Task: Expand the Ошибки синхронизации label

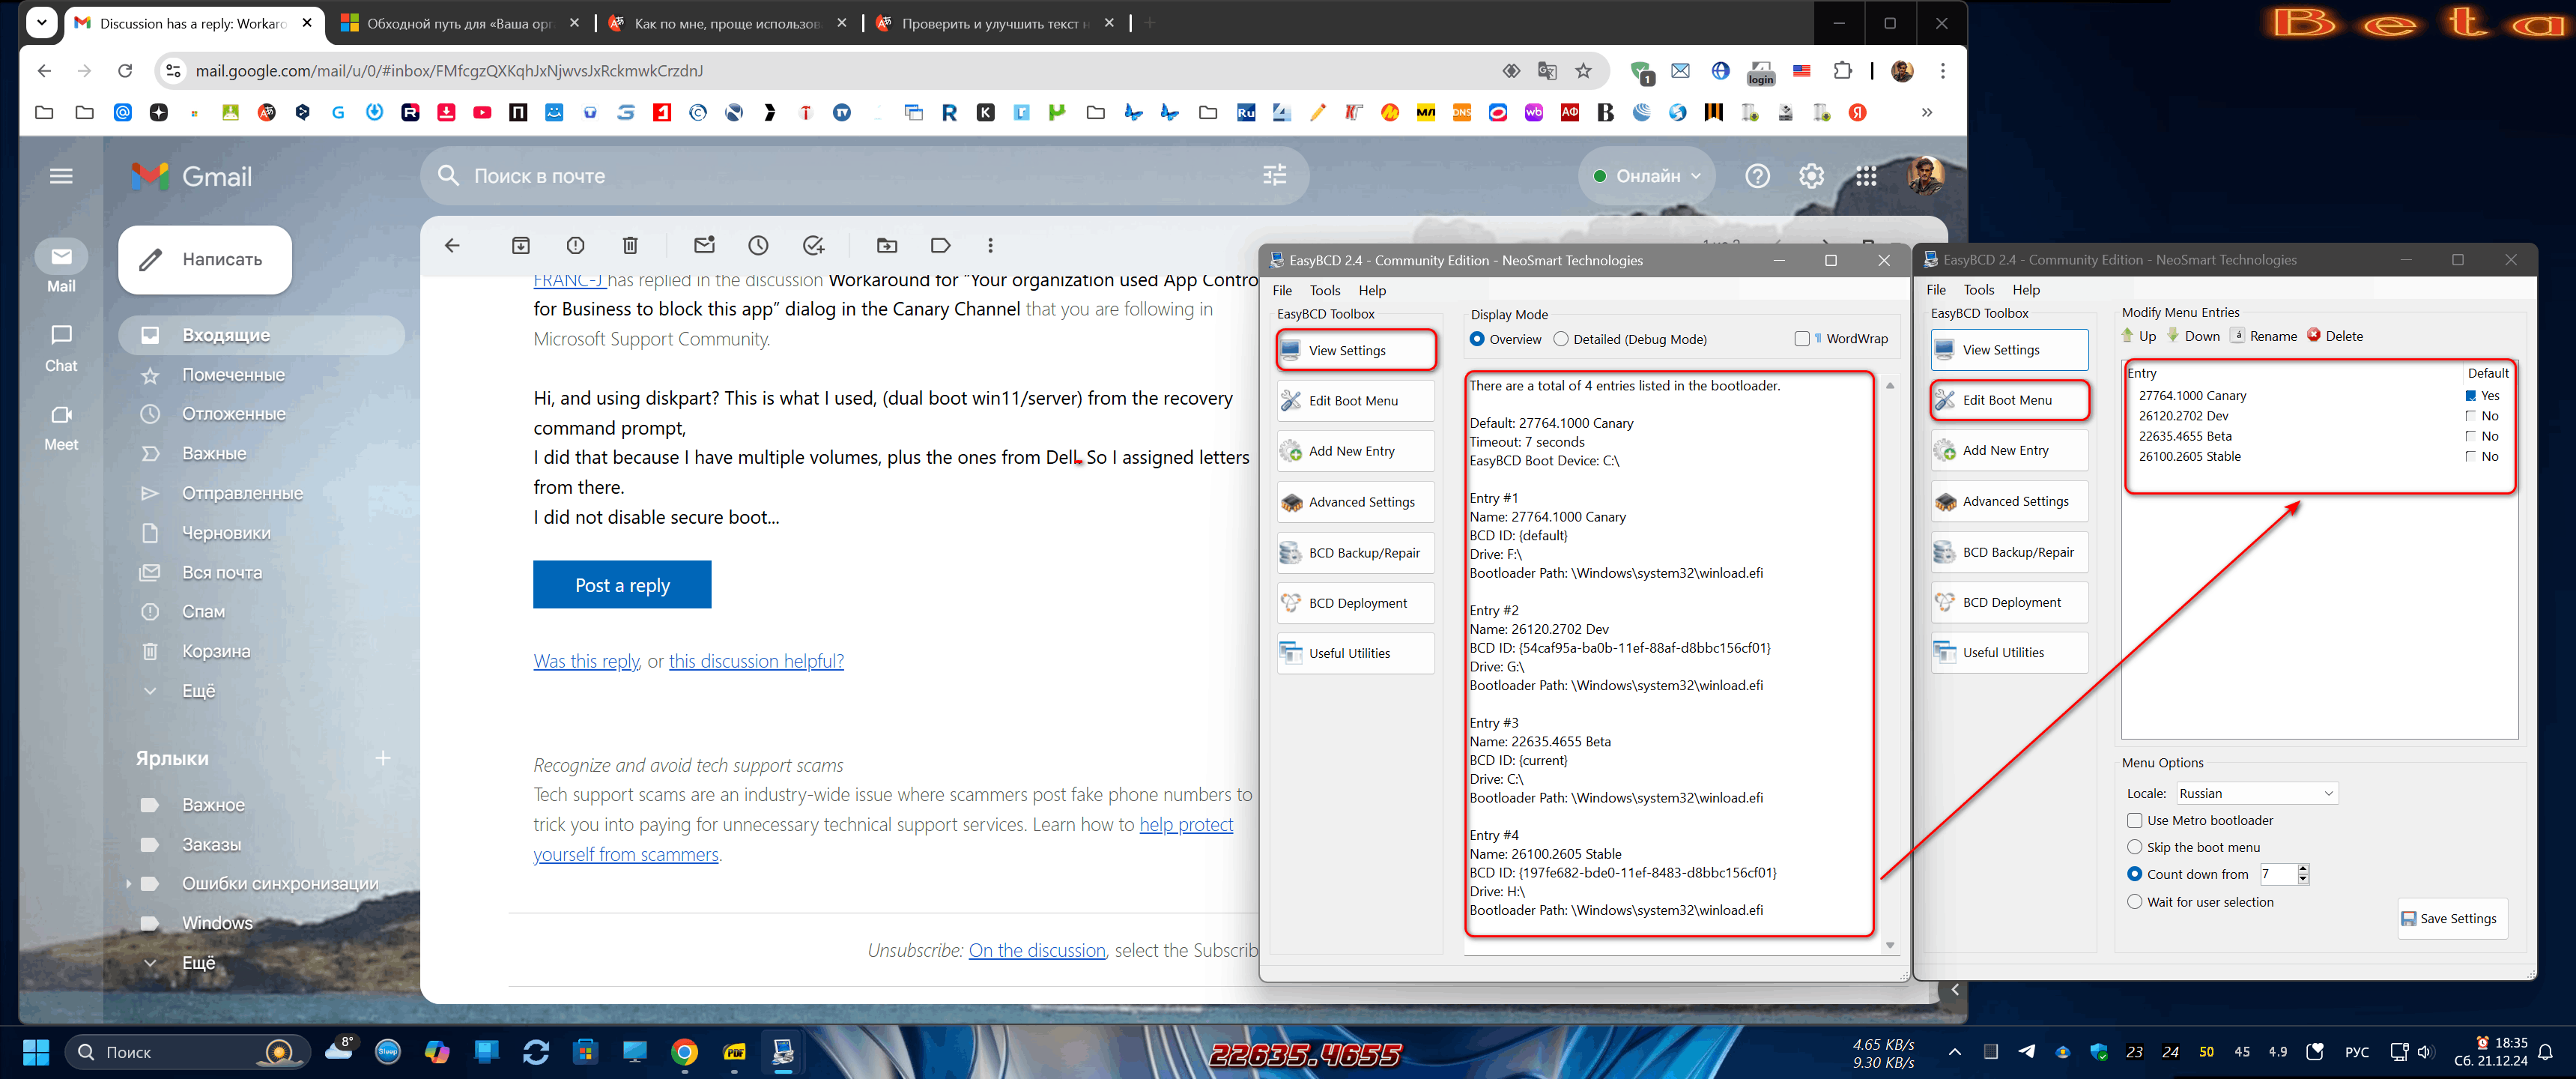Action: [x=128, y=883]
